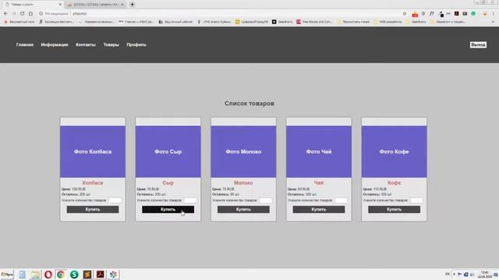Viewport: 499px width, 280px height.
Task: Click the browser Back arrow
Action: [5, 14]
